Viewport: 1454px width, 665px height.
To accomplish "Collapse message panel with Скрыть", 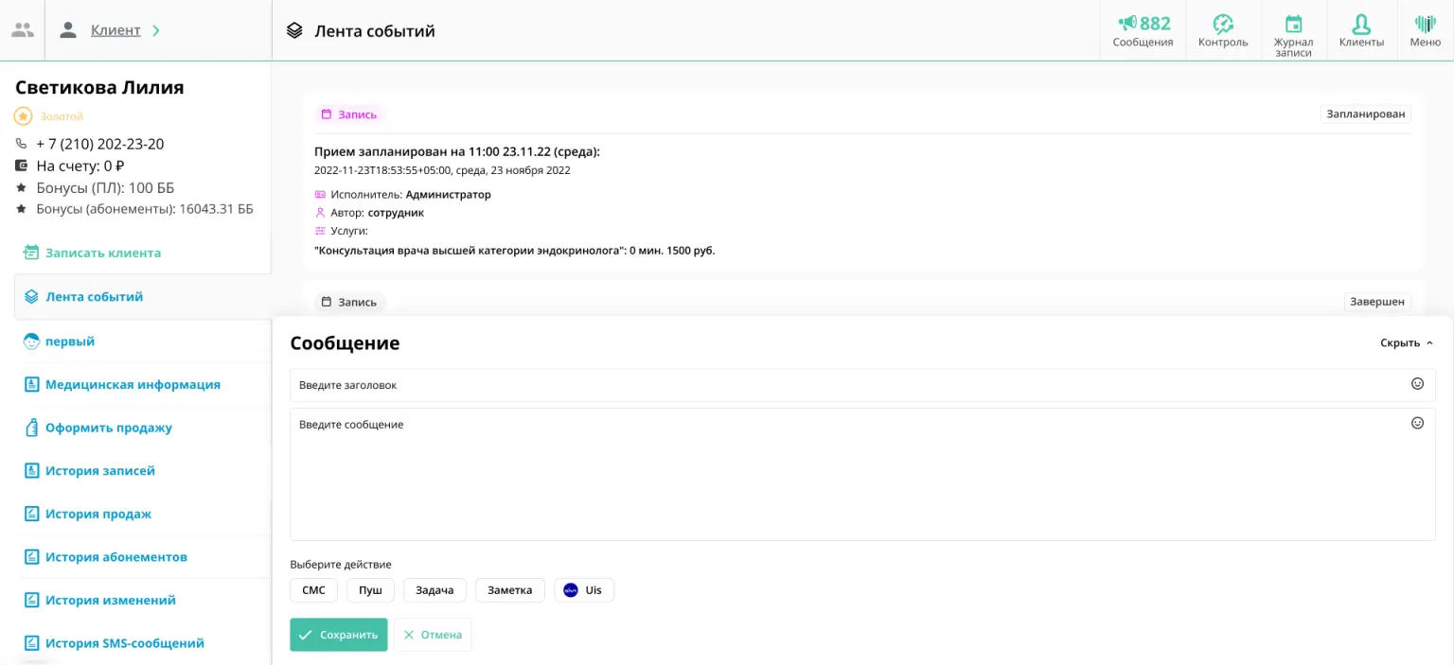I will click(1406, 343).
